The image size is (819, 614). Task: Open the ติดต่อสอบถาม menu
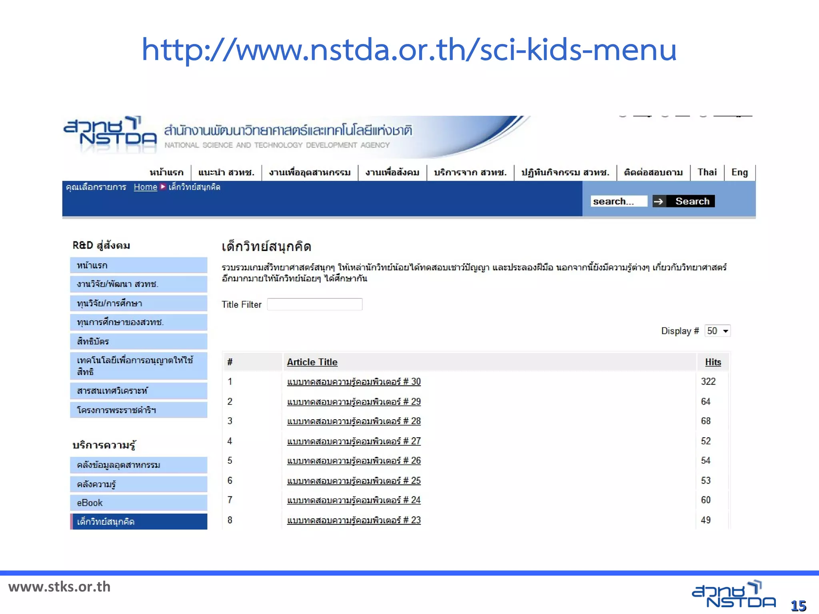coord(653,172)
